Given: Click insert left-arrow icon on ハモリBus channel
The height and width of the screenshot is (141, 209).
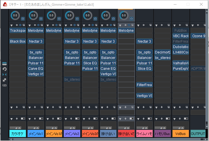Looking at the screenshot, I should [162, 25].
